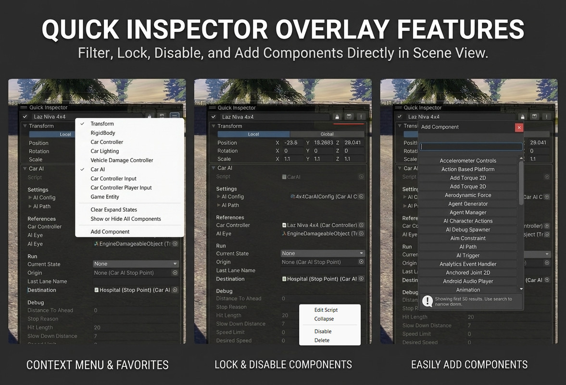Viewport: 566px width, 385px height.
Task: Expand the AI Path property foldout
Action: [219, 205]
